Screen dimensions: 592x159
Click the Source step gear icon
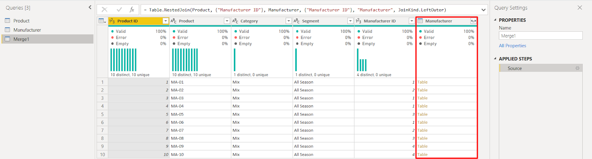pyautogui.click(x=577, y=68)
